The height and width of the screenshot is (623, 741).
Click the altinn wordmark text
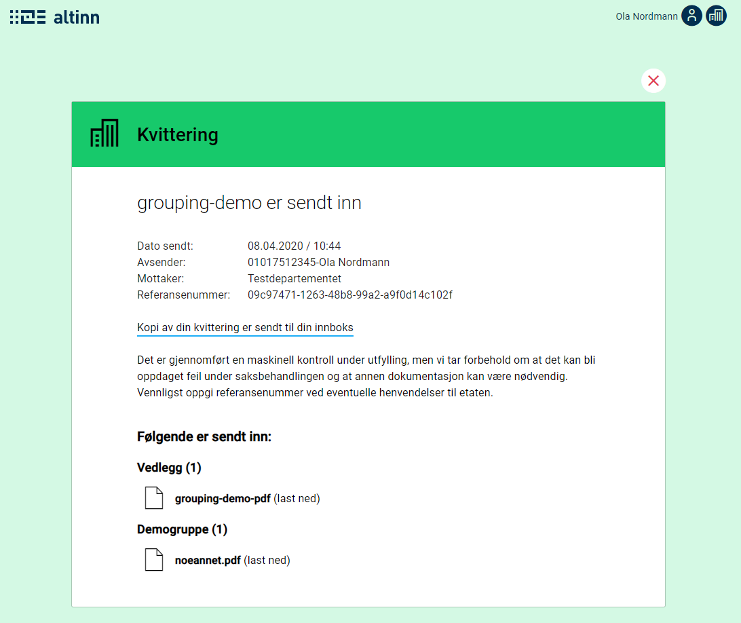pos(77,17)
